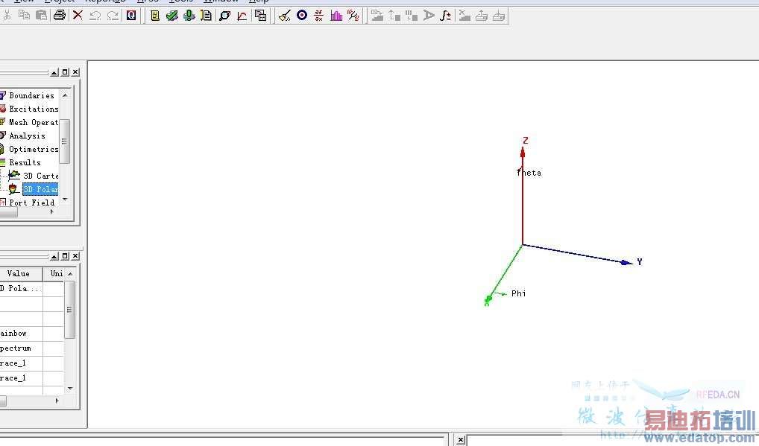Click properties table scrollbar up arrow
The width and height of the screenshot is (759, 446).
(70, 273)
